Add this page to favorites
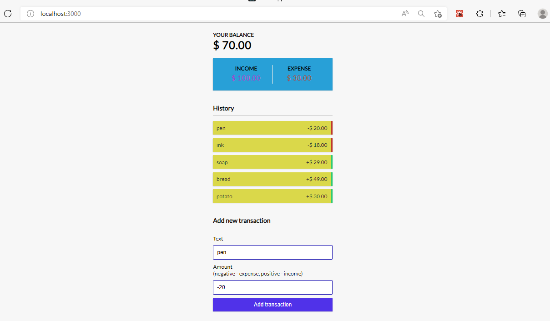 [x=437, y=14]
